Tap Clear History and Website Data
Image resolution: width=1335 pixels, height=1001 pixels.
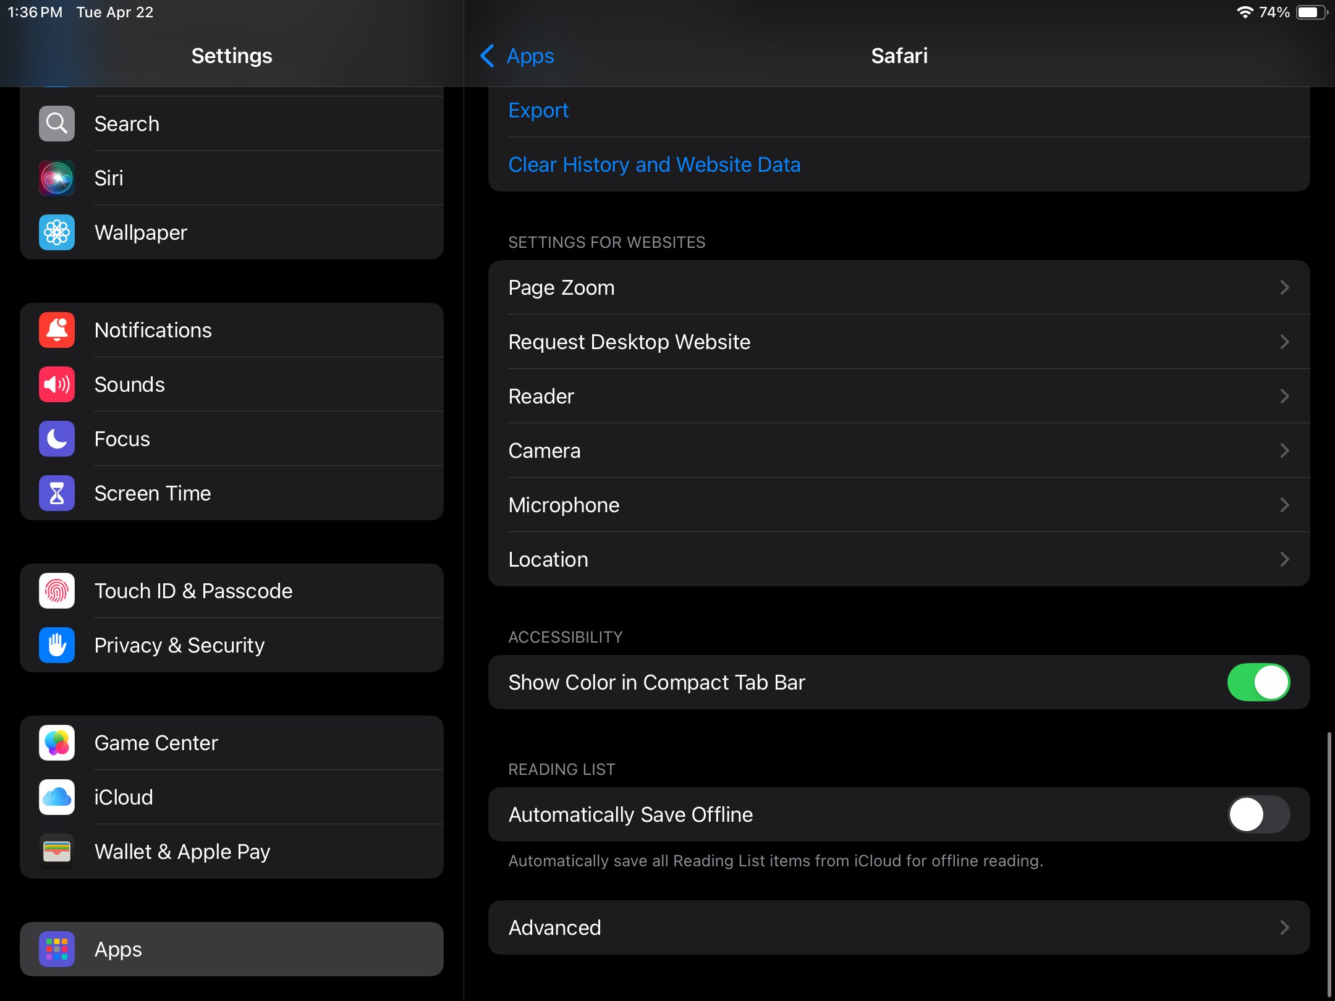click(x=655, y=164)
